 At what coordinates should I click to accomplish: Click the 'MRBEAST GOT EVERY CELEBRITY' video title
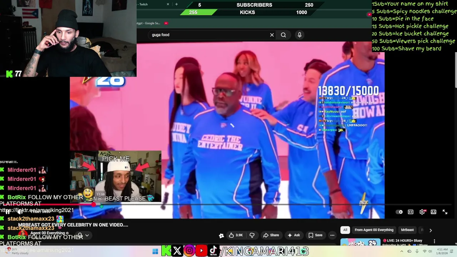[x=73, y=225]
